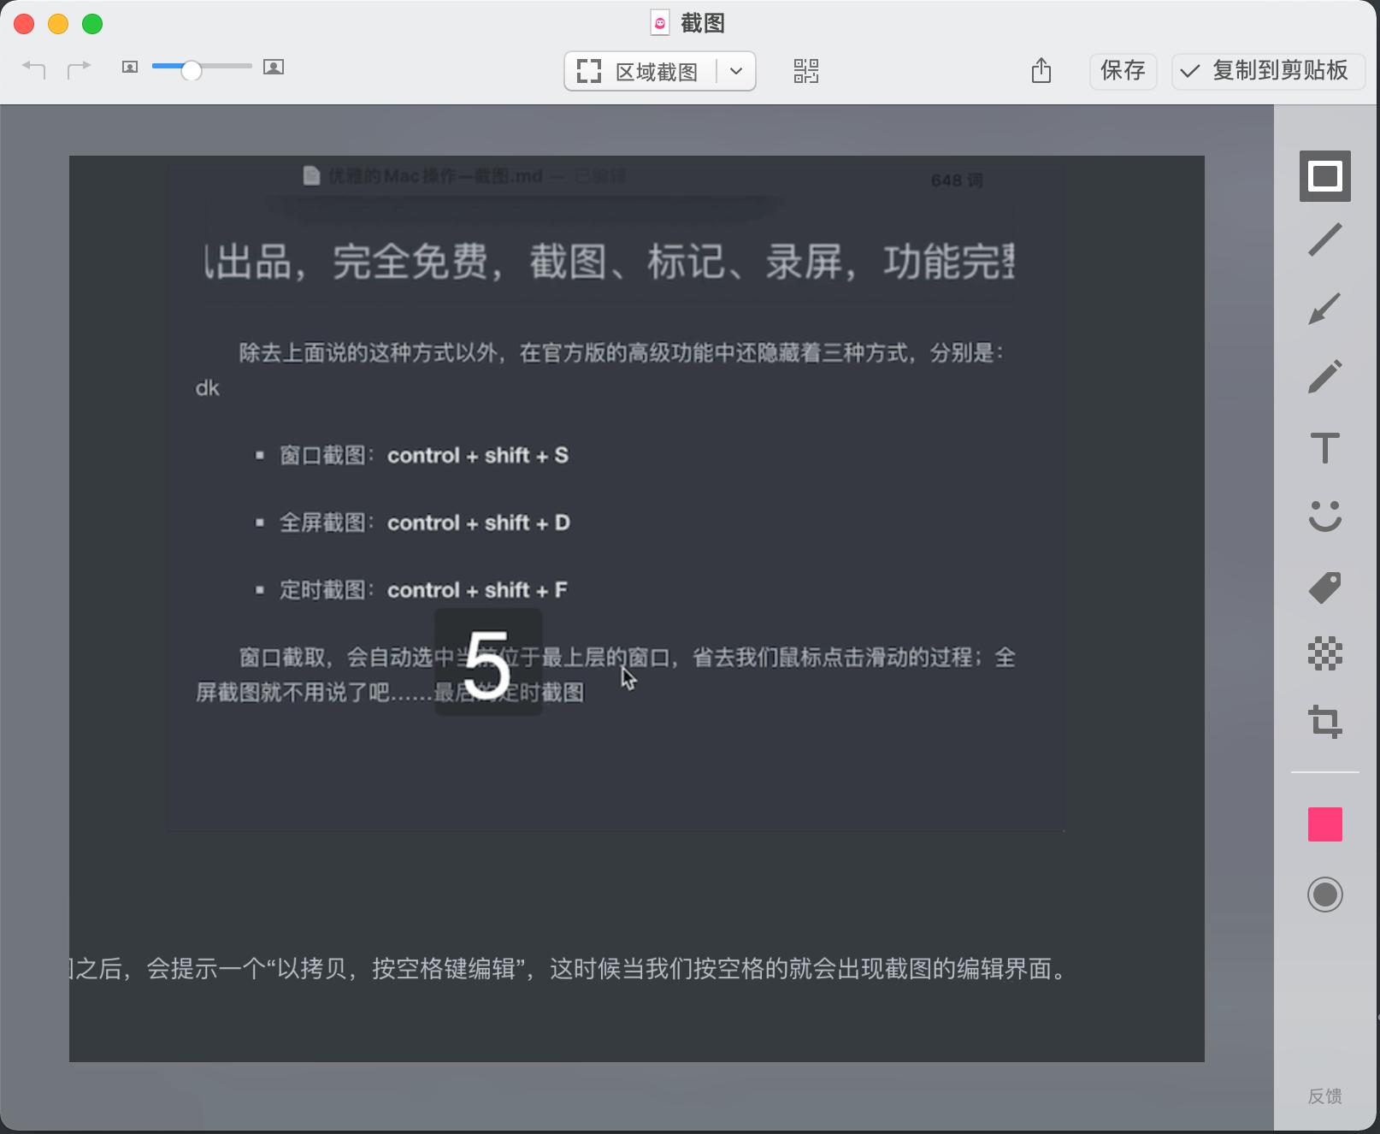Viewport: 1380px width, 1134px height.
Task: Select the arrow annotation tool
Action: point(1324,307)
